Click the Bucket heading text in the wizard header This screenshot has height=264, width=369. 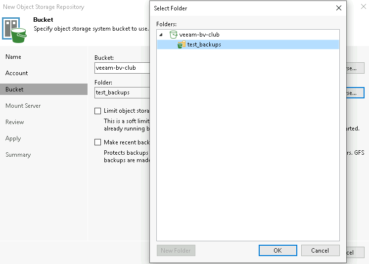[43, 20]
